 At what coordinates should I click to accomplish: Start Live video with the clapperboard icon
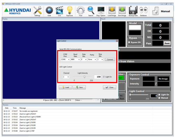[59, 10]
